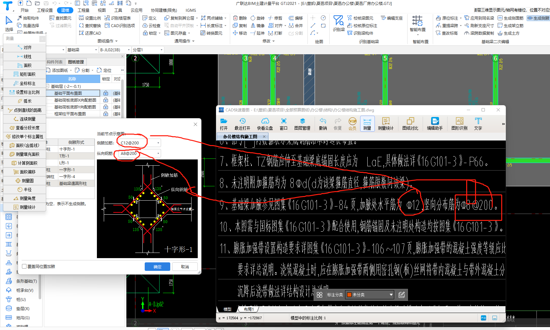Image resolution: width=550 pixels, height=330 pixels.
Task: Check the 覆盖同位置加腋 checkbox
Action: tap(24, 266)
